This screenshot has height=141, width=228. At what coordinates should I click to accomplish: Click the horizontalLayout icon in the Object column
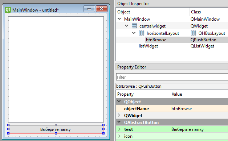142,33
